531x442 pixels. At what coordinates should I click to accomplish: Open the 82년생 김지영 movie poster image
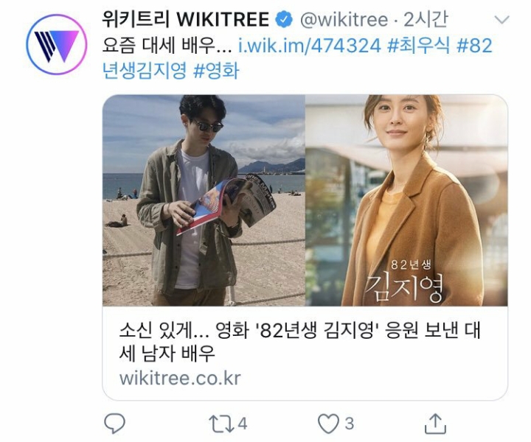(406, 200)
